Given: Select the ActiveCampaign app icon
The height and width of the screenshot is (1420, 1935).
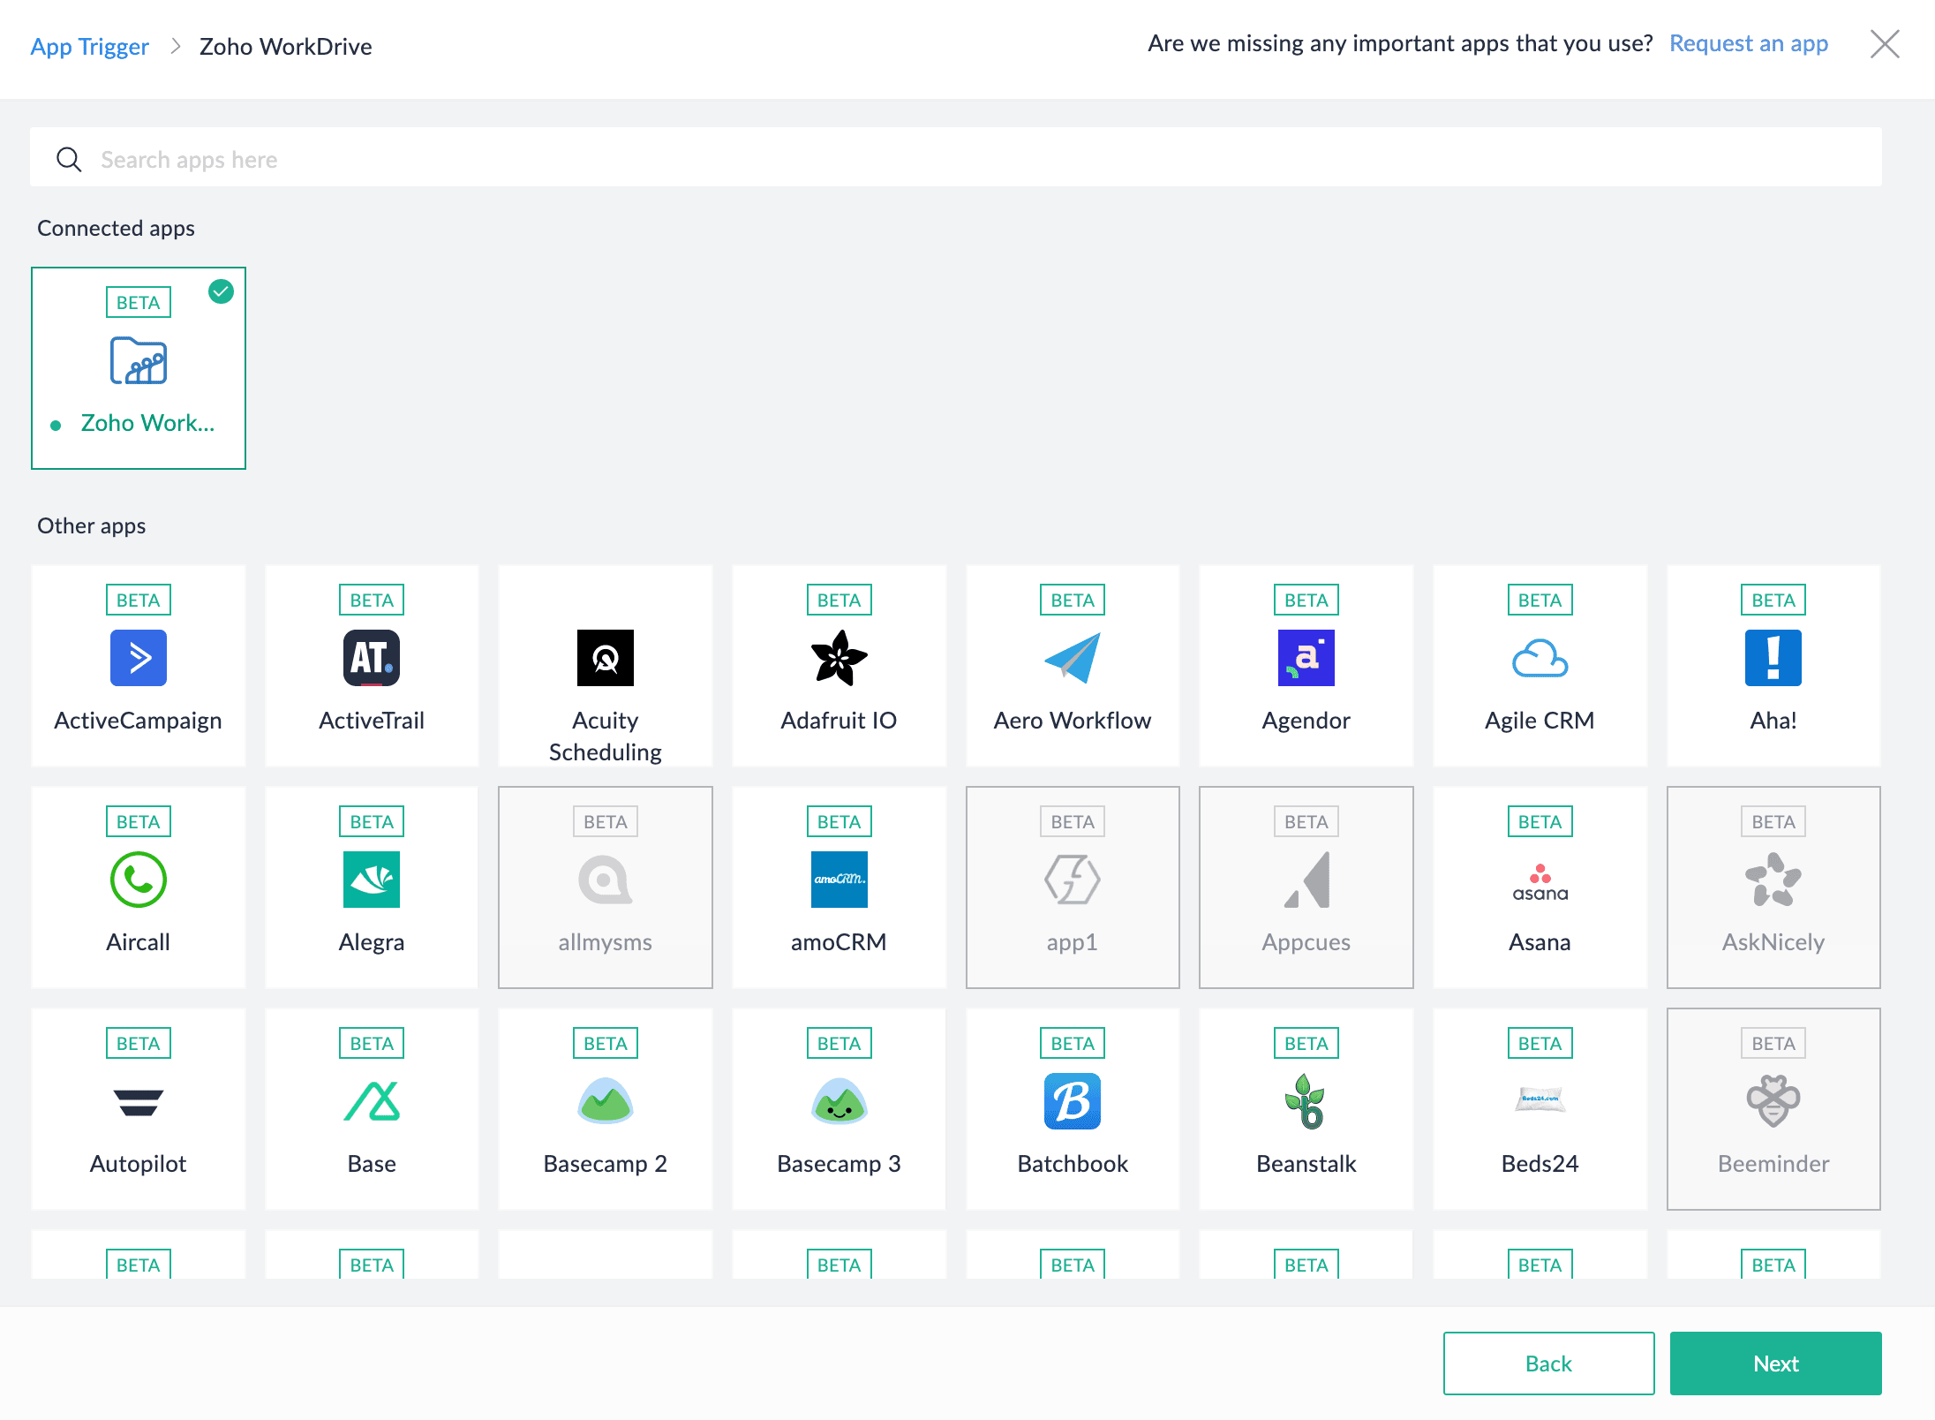Looking at the screenshot, I should coord(138,658).
